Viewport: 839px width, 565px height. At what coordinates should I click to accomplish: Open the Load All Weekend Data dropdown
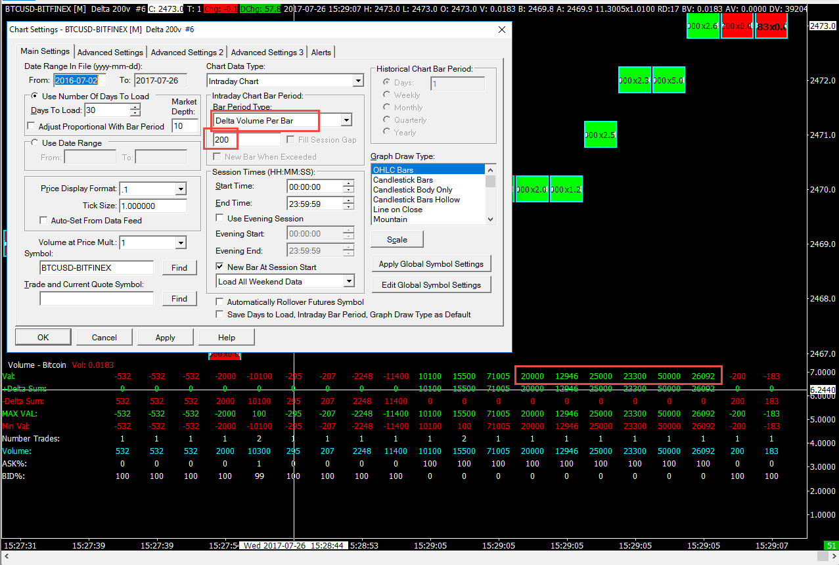coord(348,281)
